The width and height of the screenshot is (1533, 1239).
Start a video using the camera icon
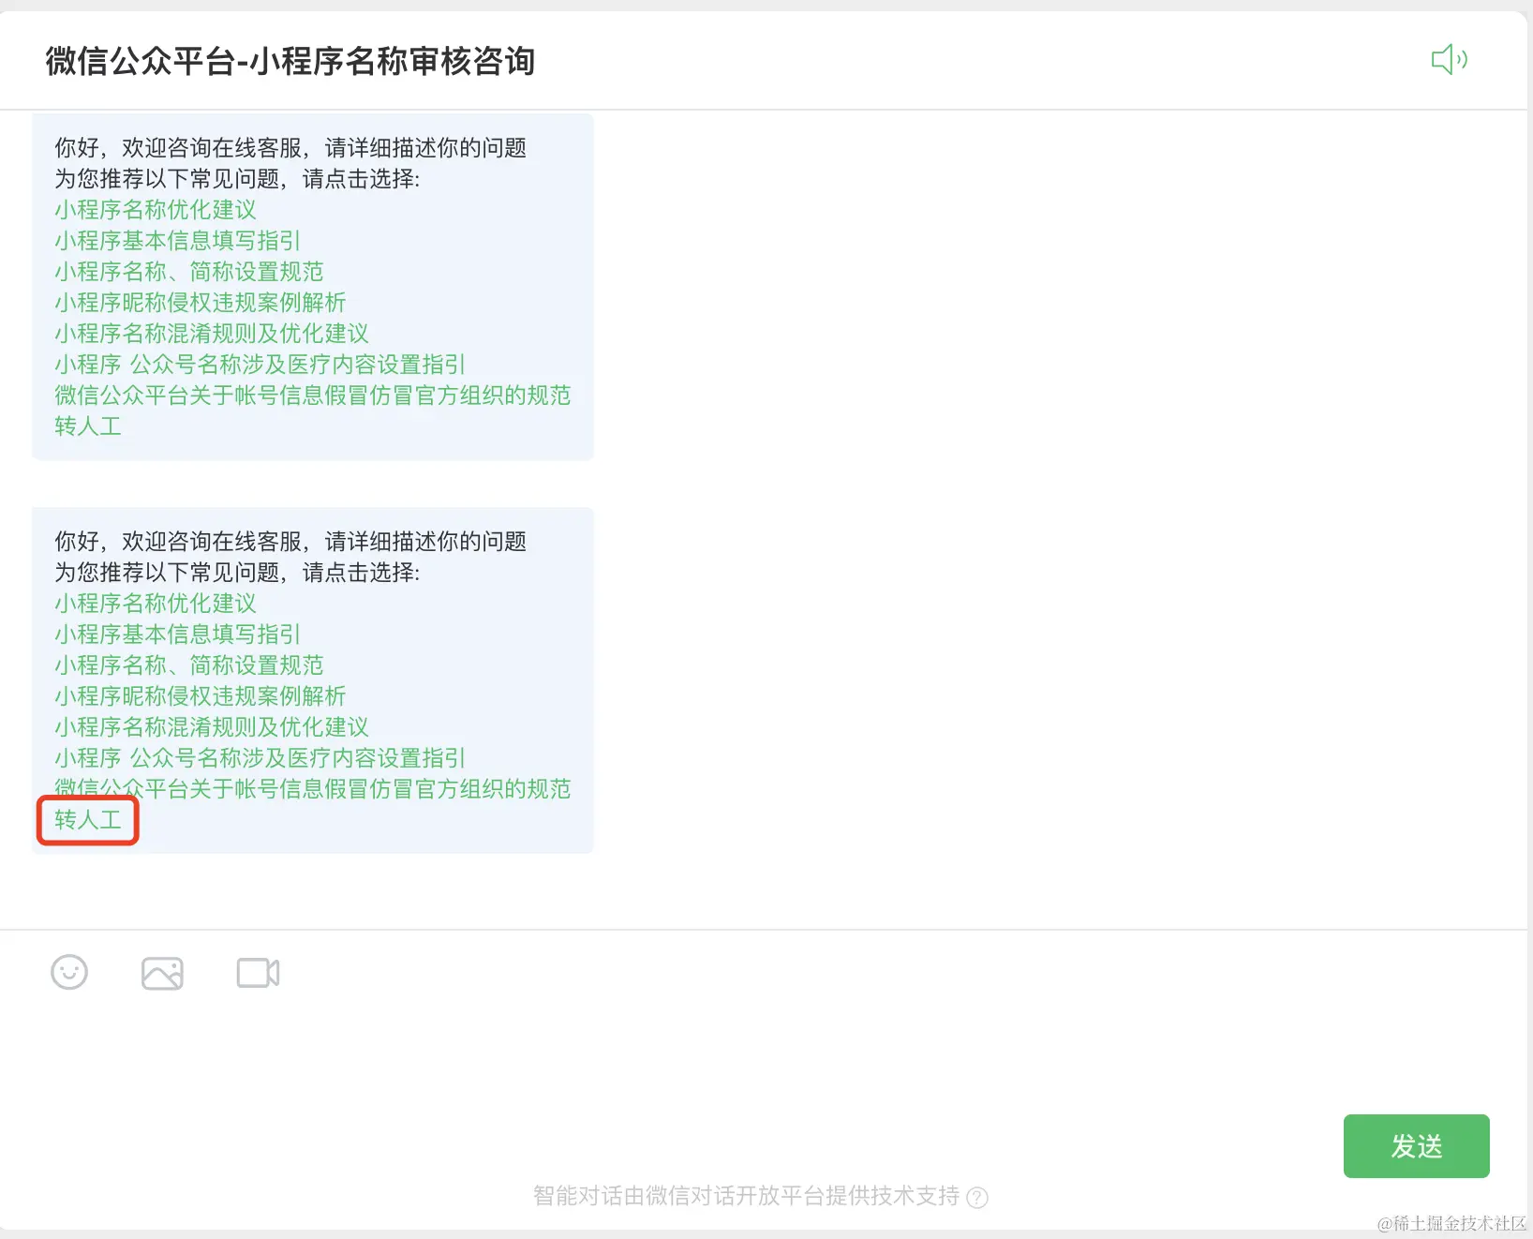pyautogui.click(x=258, y=973)
